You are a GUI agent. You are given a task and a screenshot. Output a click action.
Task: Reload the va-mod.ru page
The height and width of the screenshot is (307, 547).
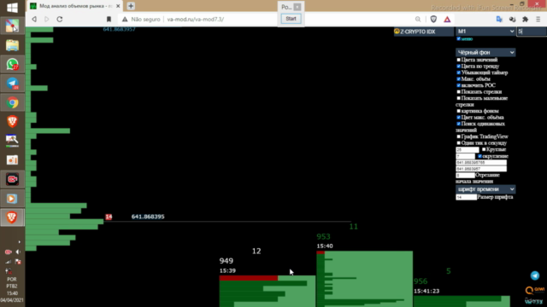tap(60, 19)
